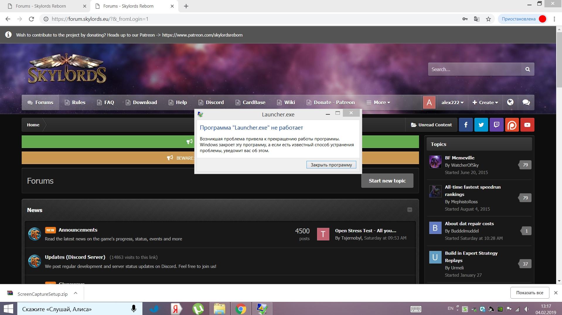
Task: Open the Chrome three-dot menu
Action: pos(554,19)
